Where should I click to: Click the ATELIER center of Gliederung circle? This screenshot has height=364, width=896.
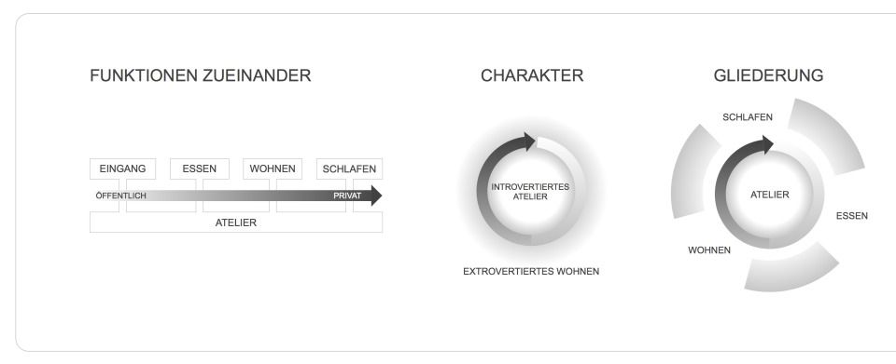click(x=770, y=195)
